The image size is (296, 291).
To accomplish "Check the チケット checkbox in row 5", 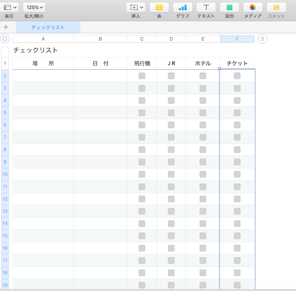I will click(237, 113).
